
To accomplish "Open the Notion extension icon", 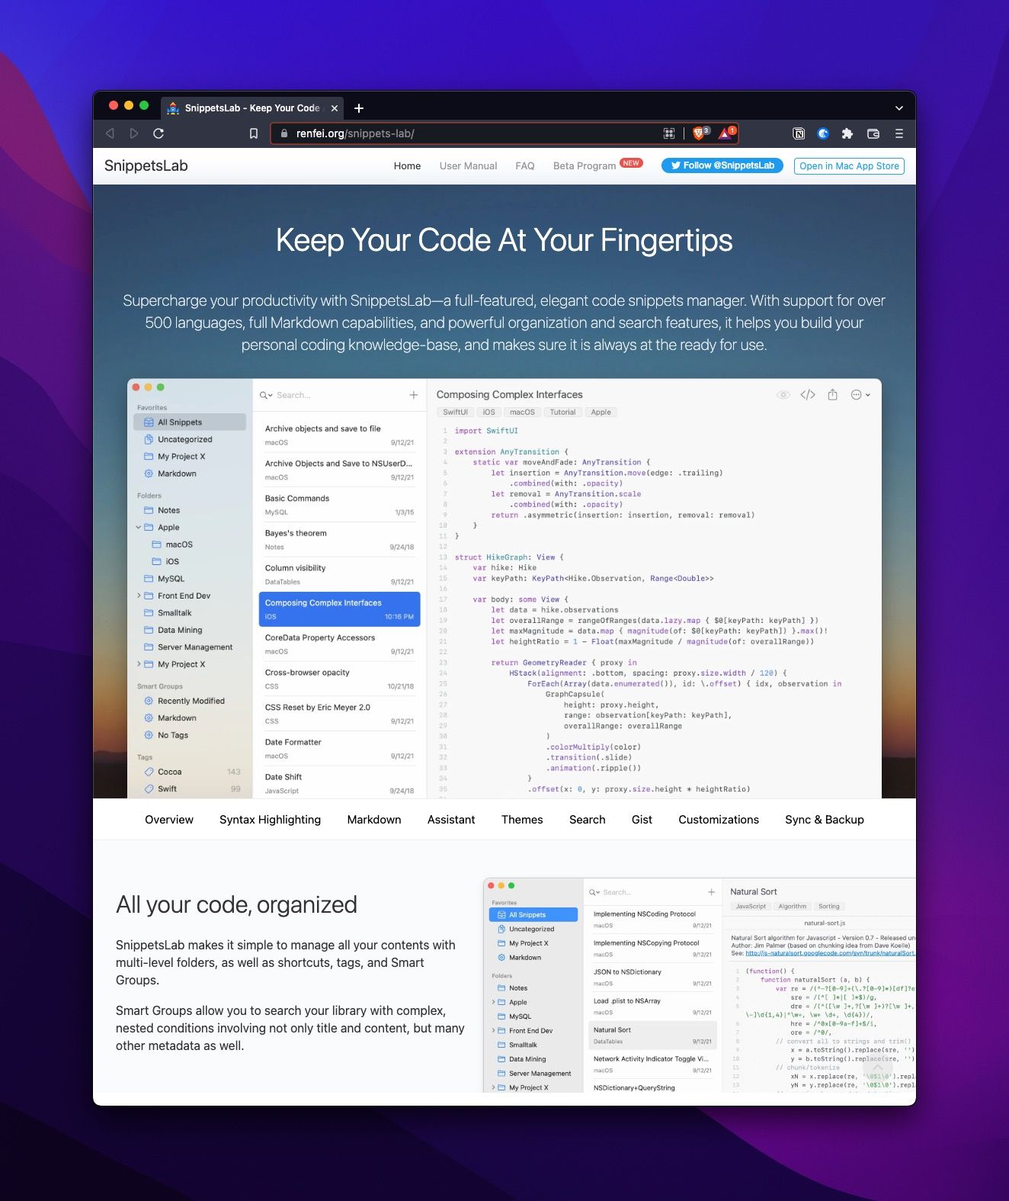I will [799, 133].
